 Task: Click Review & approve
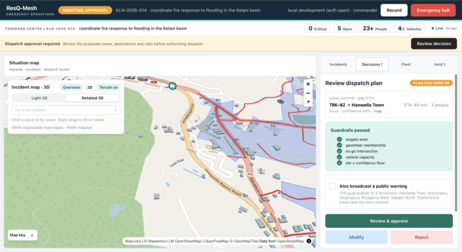click(389, 221)
